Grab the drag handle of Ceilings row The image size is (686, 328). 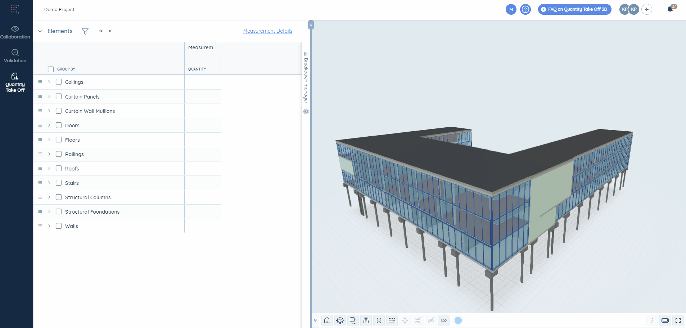[40, 82]
